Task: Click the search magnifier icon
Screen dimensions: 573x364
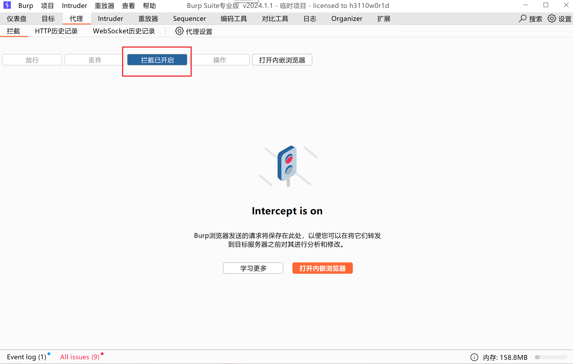Action: (x=522, y=18)
